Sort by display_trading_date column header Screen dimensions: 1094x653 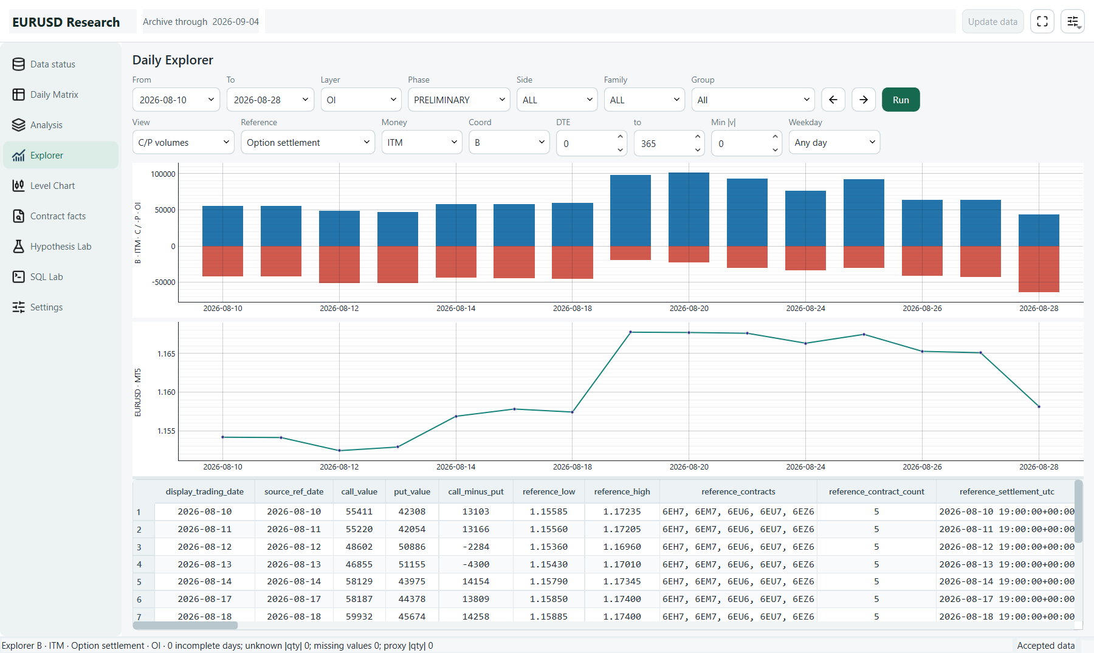[205, 492]
